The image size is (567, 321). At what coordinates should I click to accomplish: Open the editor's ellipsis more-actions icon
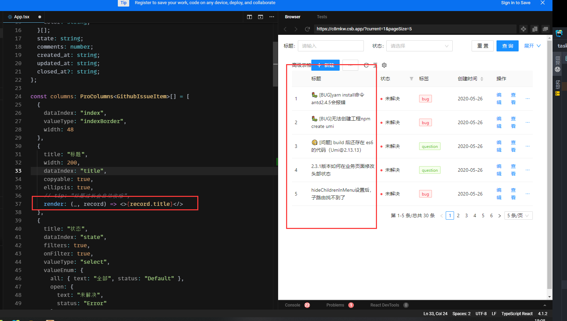[272, 17]
